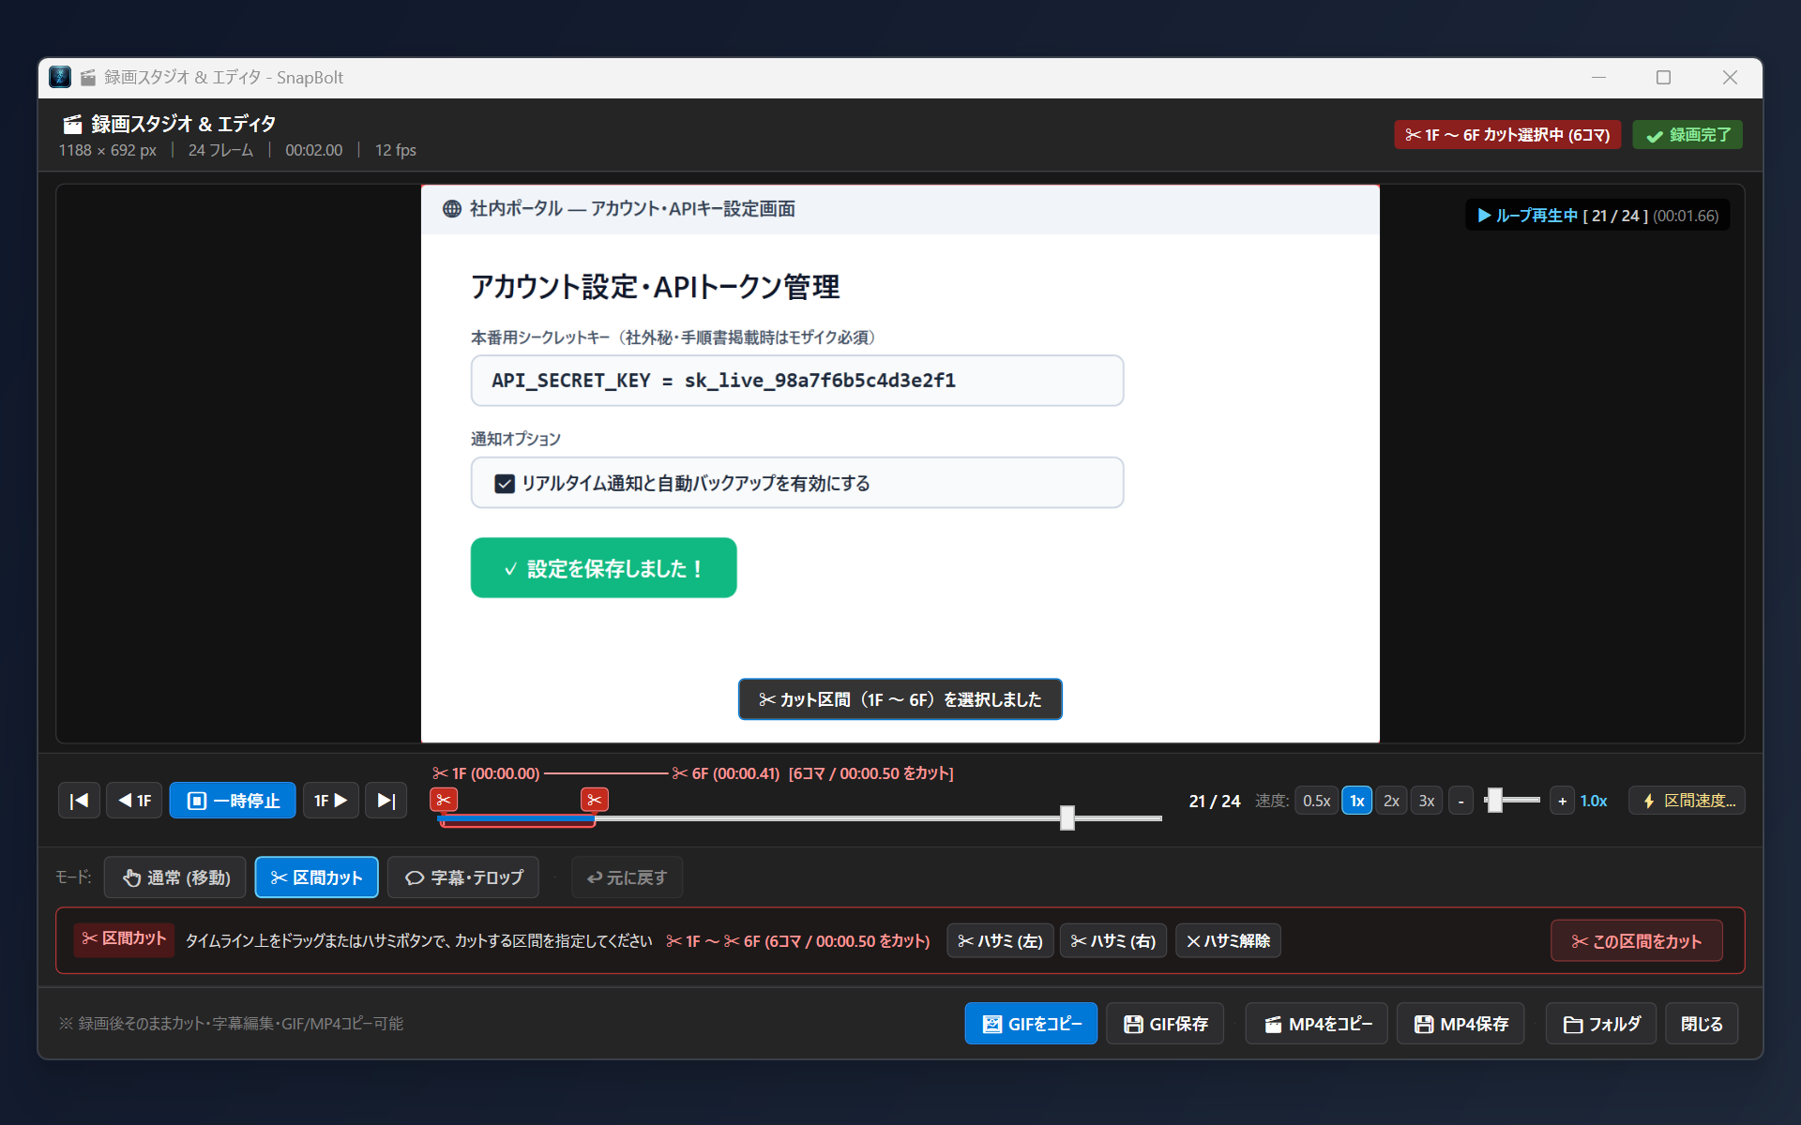The height and width of the screenshot is (1125, 1801).
Task: Set playback speed to 0.5x
Action: pos(1316,801)
